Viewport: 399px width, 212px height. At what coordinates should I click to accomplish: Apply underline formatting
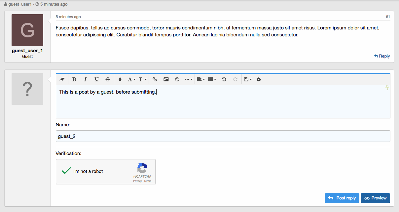96,79
